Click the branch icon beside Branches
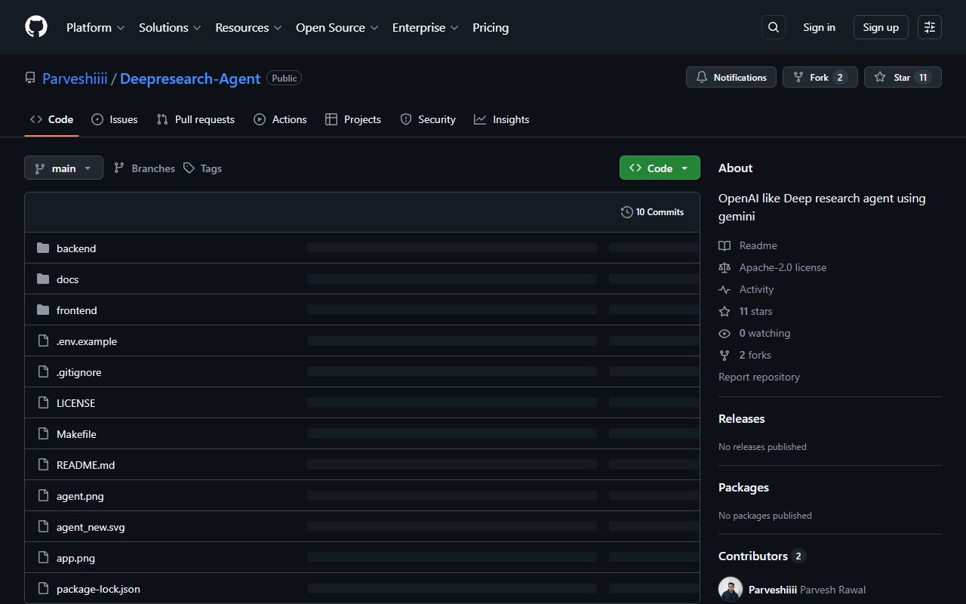 (119, 168)
